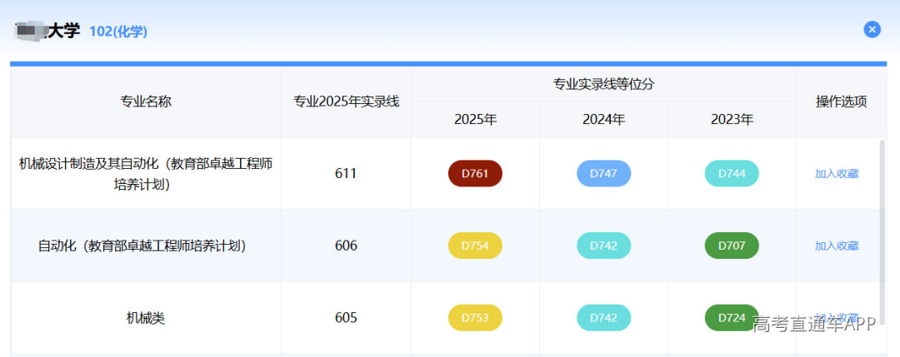Click the 2024 D742 badge in 自动化 row

point(604,245)
